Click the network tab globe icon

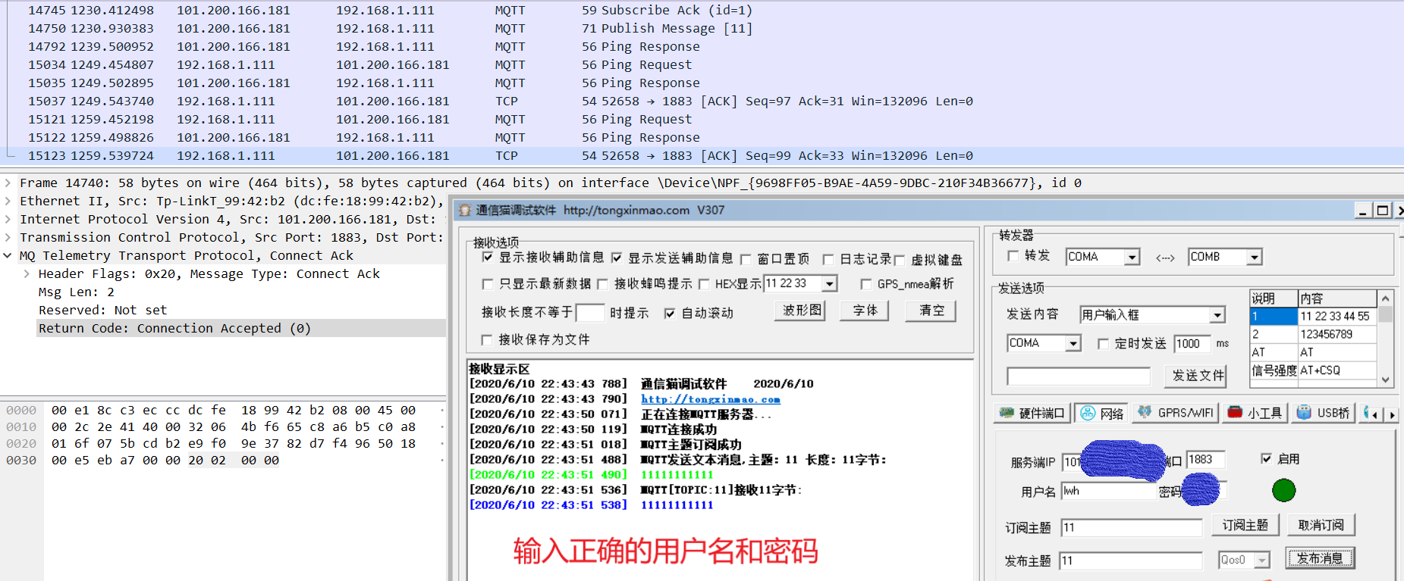(1088, 413)
